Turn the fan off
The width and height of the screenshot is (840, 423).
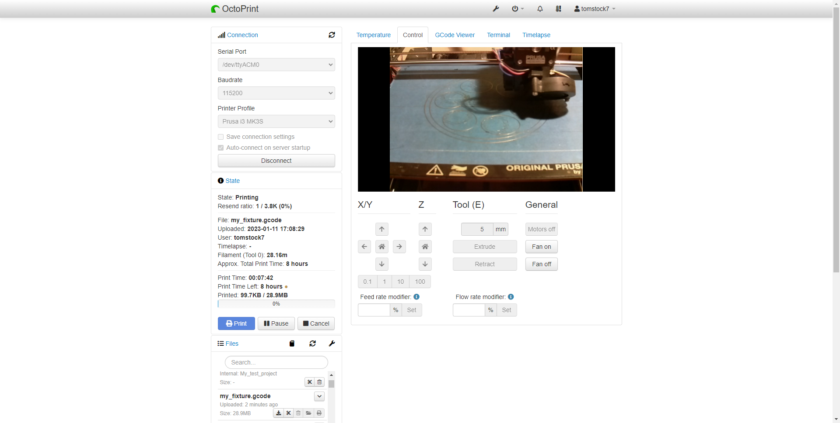[542, 264]
